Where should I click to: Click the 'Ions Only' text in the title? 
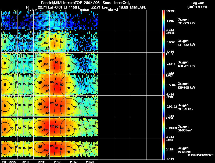tap(122, 3)
